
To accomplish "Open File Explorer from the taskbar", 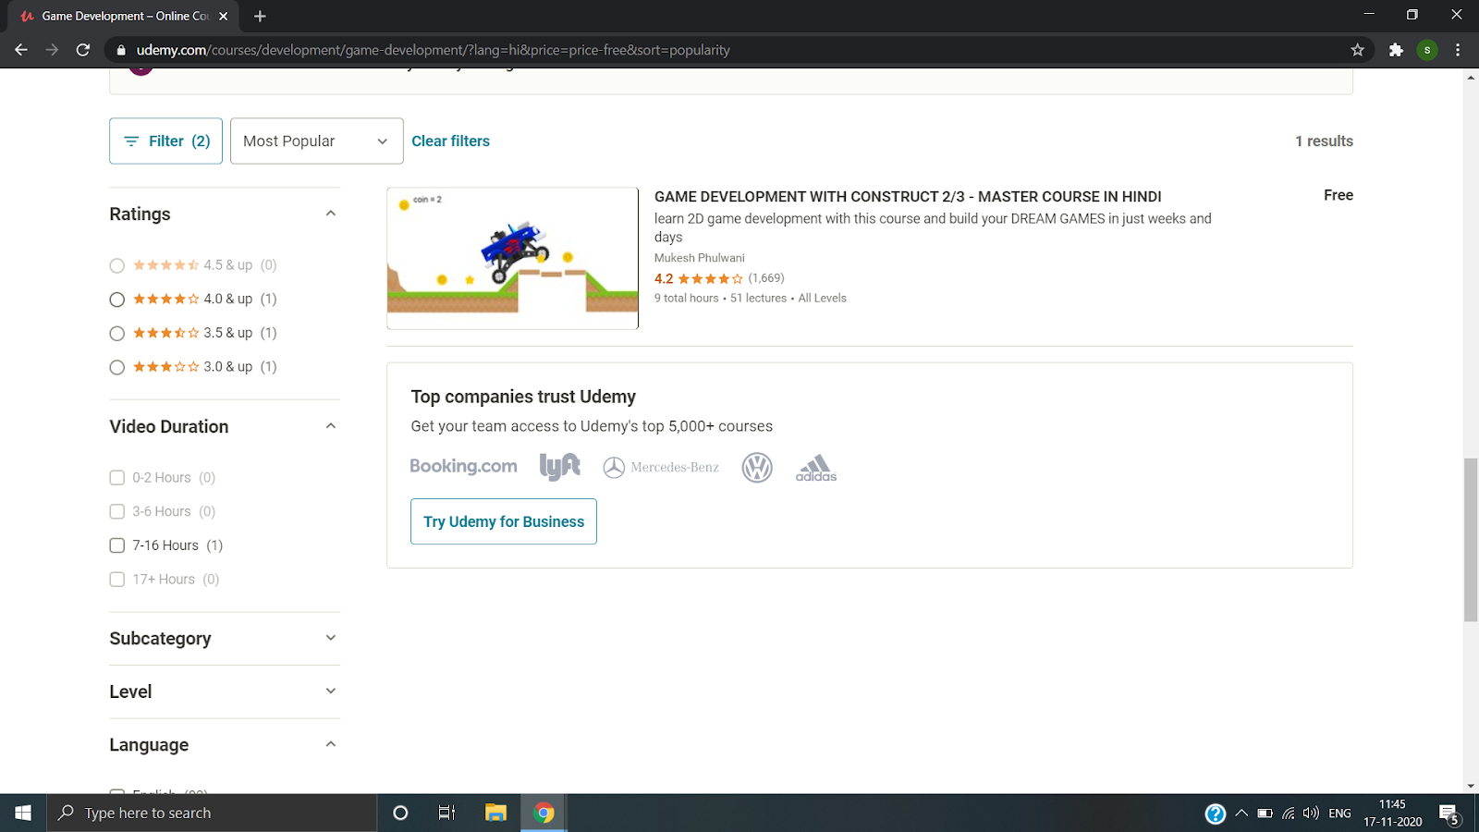I will (x=495, y=813).
